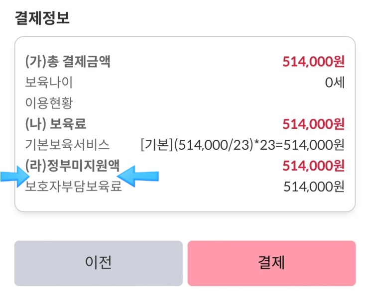
Task: Click the (나) 보육료 label
Action: 59,123
